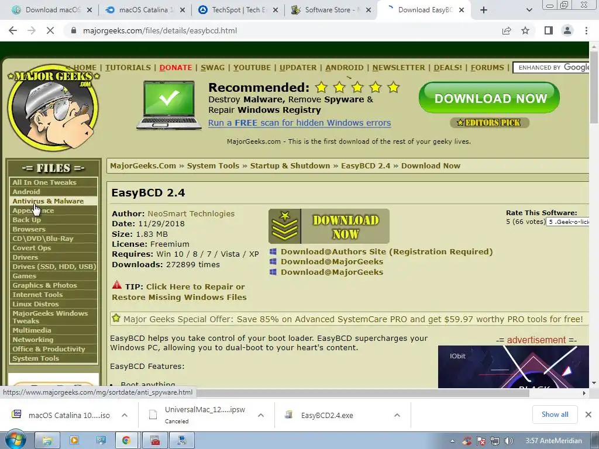The height and width of the screenshot is (449, 599).
Task: Open the FORUMS nav link
Action: point(487,68)
